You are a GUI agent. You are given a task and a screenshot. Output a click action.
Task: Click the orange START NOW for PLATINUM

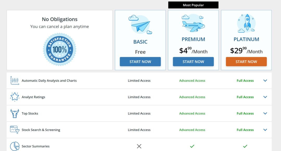tap(246, 62)
